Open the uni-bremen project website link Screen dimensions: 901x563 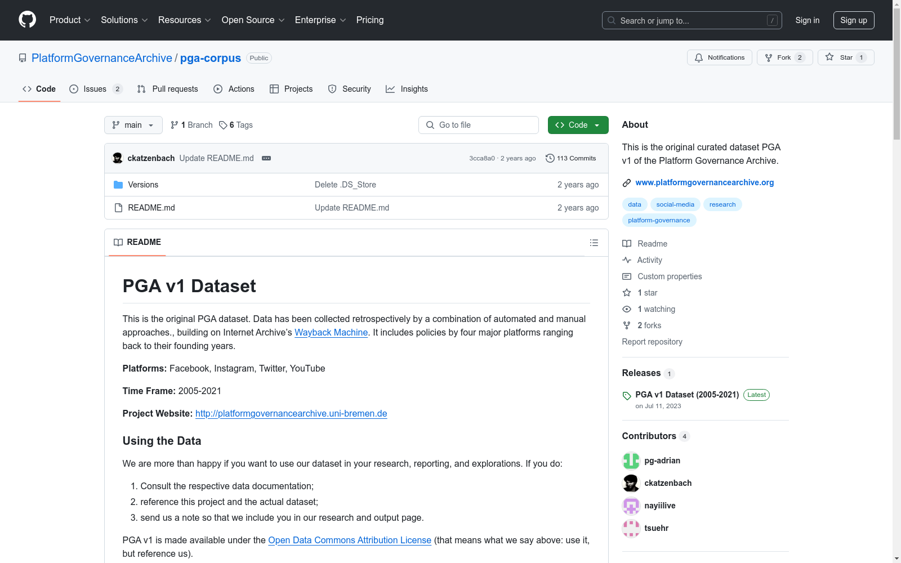(291, 413)
